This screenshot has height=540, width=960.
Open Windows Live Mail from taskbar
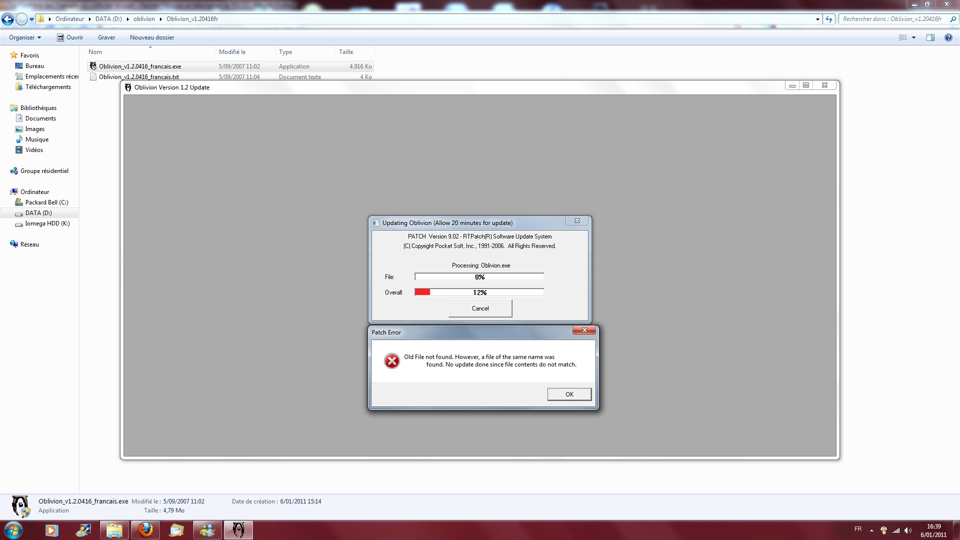point(176,530)
